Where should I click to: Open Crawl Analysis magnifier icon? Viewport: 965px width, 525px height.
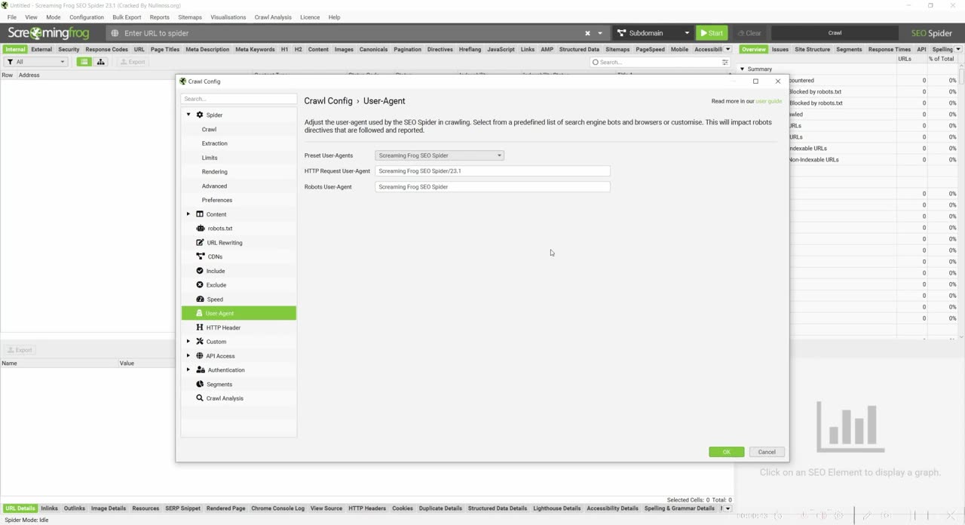(x=200, y=398)
